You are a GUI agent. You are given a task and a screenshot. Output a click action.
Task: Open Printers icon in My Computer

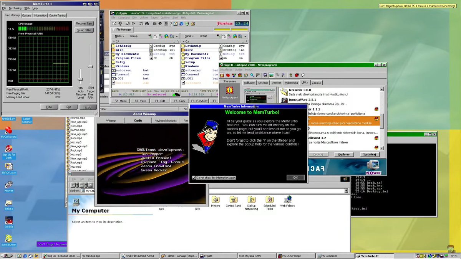pyautogui.click(x=215, y=200)
